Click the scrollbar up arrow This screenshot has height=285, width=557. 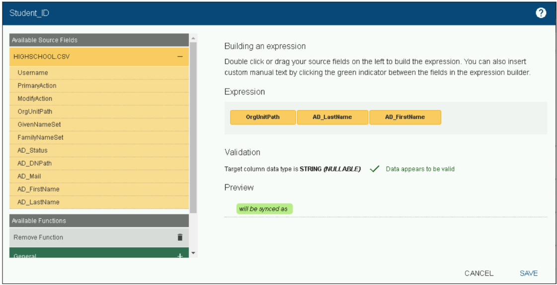(193, 38)
